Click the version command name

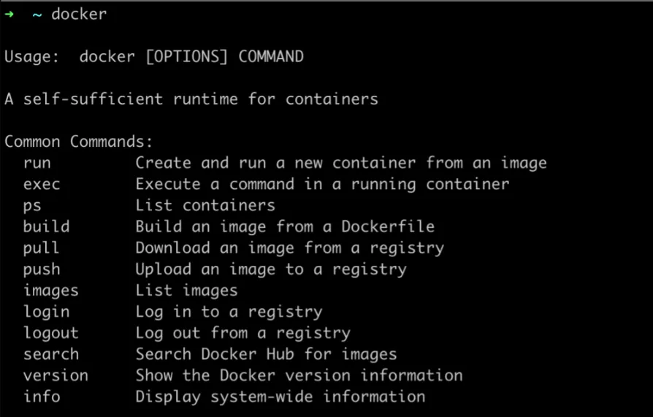[x=56, y=375]
